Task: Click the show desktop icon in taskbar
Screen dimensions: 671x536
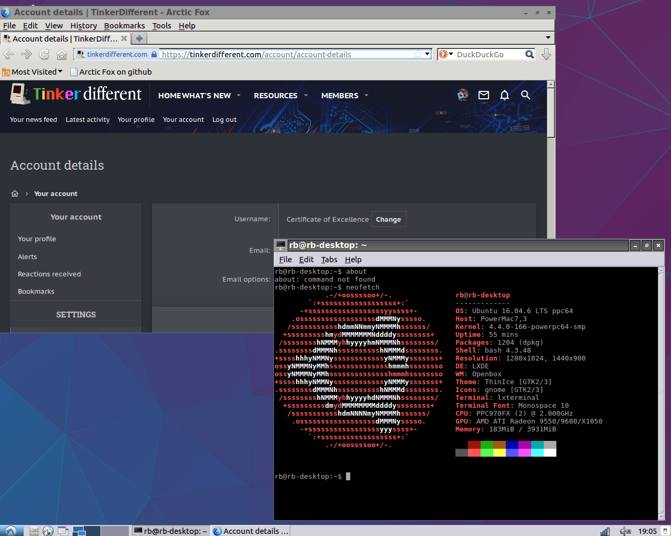Action: (x=63, y=531)
